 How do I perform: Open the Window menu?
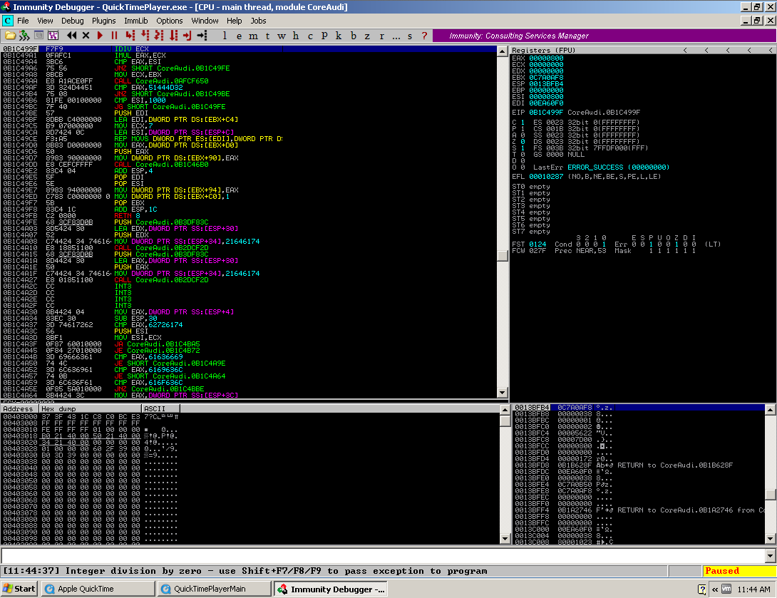pos(205,21)
